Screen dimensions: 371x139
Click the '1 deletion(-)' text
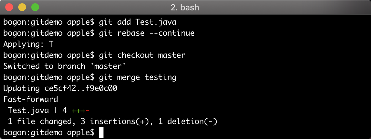click(x=192, y=121)
